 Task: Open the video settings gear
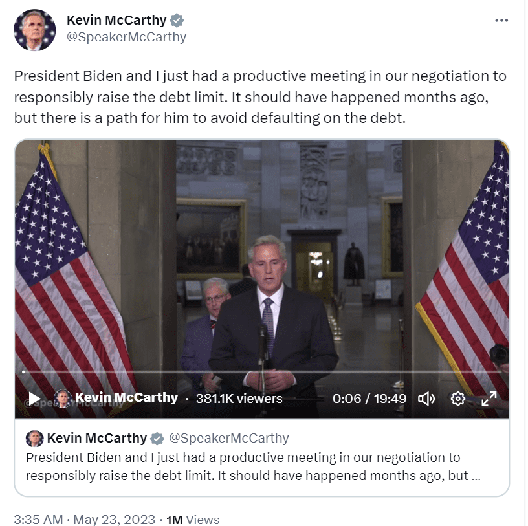point(459,399)
